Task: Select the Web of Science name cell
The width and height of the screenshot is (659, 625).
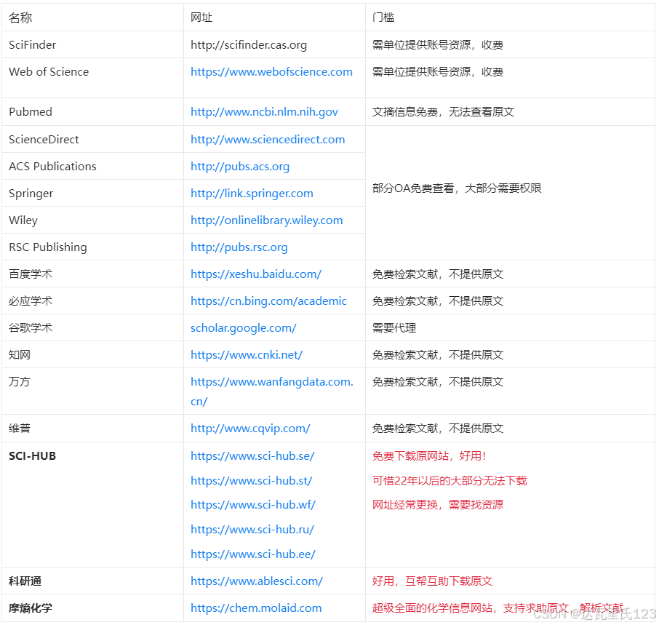Action: [92, 78]
